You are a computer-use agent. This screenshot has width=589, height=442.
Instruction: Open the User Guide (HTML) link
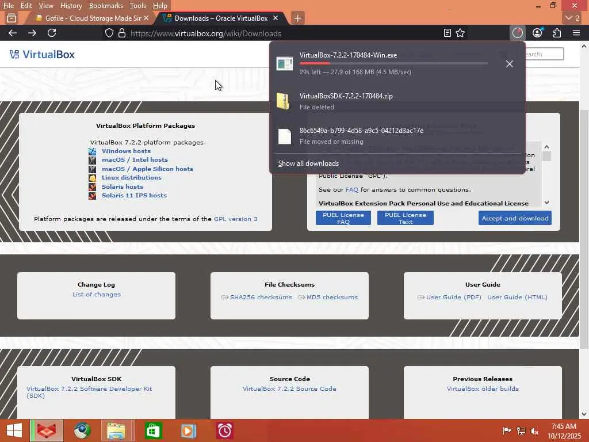pyautogui.click(x=517, y=298)
